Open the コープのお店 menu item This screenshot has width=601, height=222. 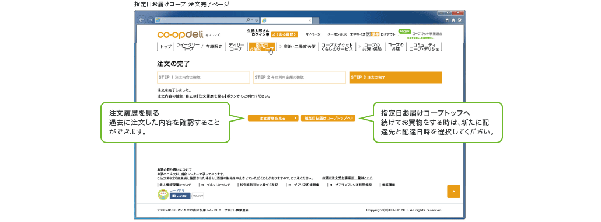coord(395,47)
